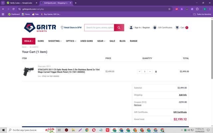Delete the Staccato item with the trash icon
213x133 pixels.
click(156, 71)
